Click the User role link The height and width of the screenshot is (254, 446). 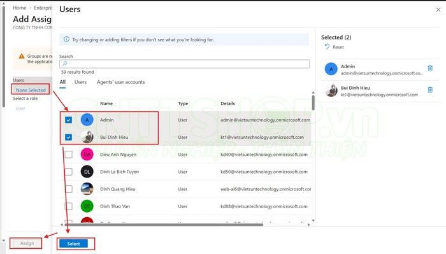[20, 108]
